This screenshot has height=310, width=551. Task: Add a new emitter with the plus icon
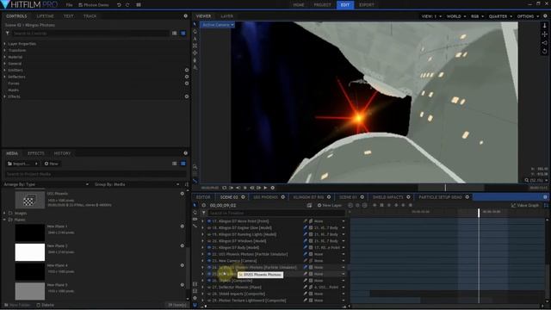(x=187, y=70)
